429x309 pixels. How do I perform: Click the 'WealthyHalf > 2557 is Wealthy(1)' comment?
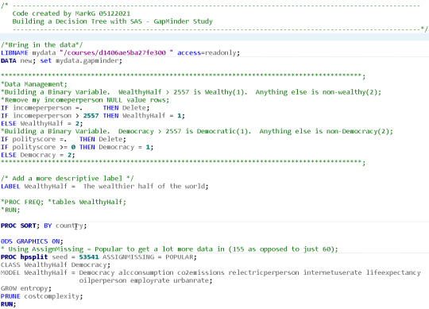tap(183, 92)
